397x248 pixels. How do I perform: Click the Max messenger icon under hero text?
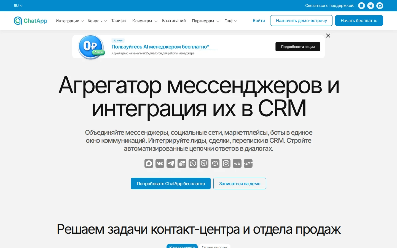[x=149, y=163]
